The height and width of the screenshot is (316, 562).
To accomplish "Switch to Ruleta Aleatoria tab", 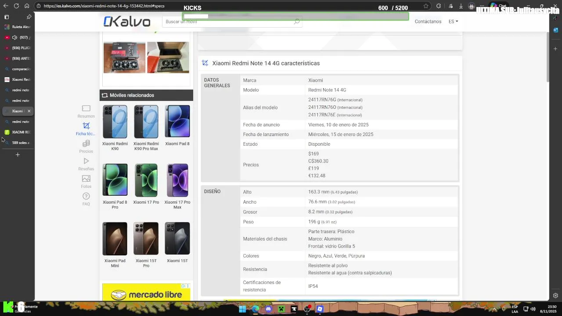I will (18, 27).
